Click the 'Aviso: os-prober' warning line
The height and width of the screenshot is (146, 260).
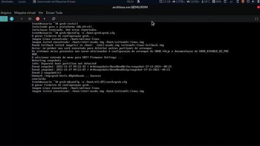click(x=93, y=48)
